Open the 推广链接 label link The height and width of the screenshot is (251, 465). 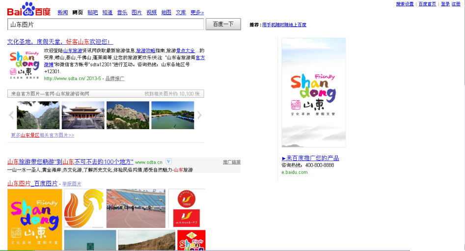pyautogui.click(x=232, y=162)
